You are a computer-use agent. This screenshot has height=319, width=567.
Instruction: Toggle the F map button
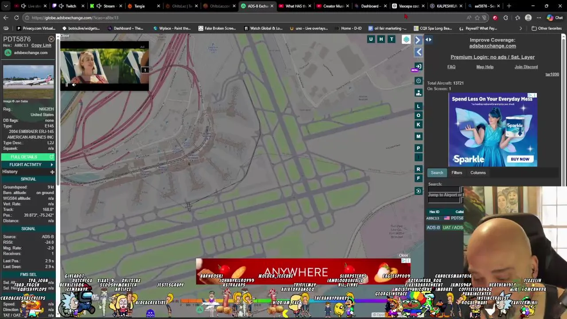418,179
